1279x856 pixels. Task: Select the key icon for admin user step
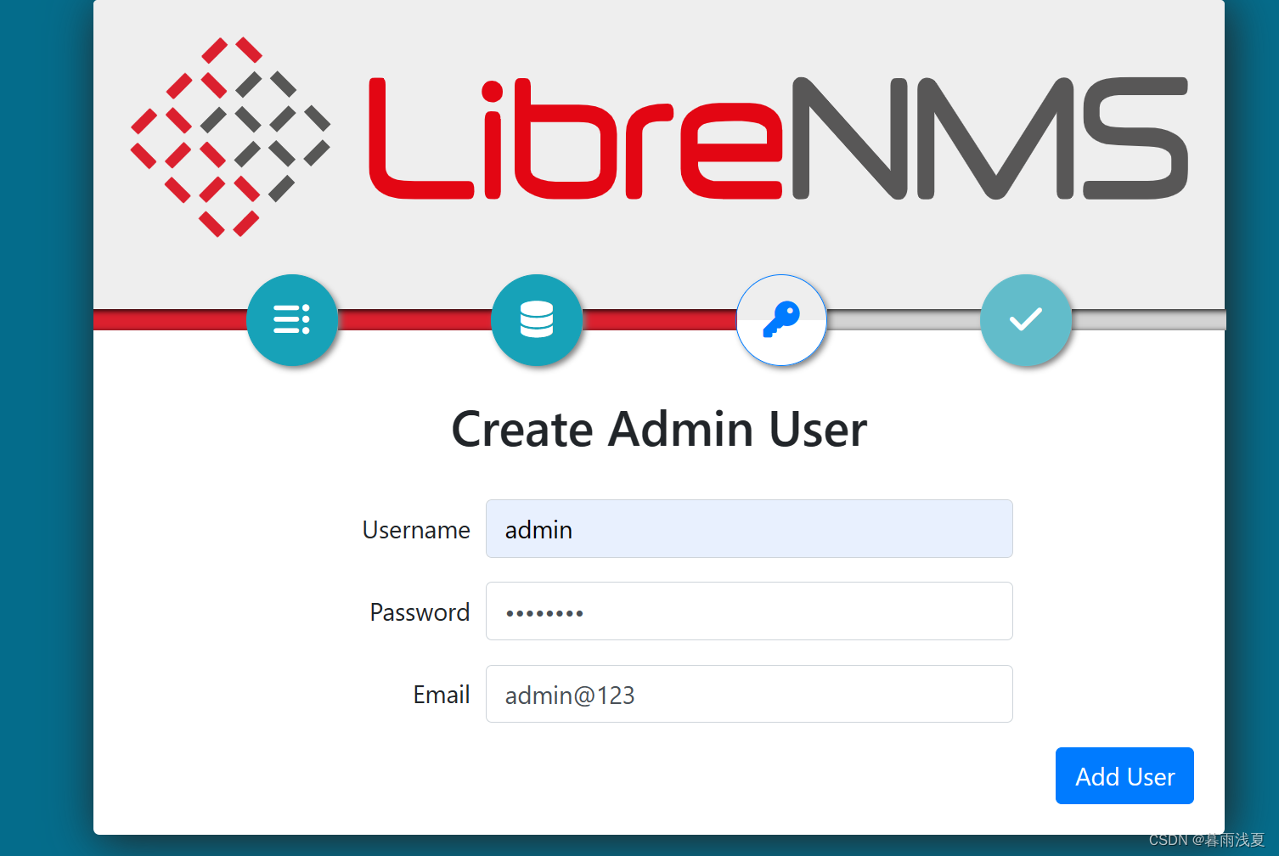click(781, 320)
